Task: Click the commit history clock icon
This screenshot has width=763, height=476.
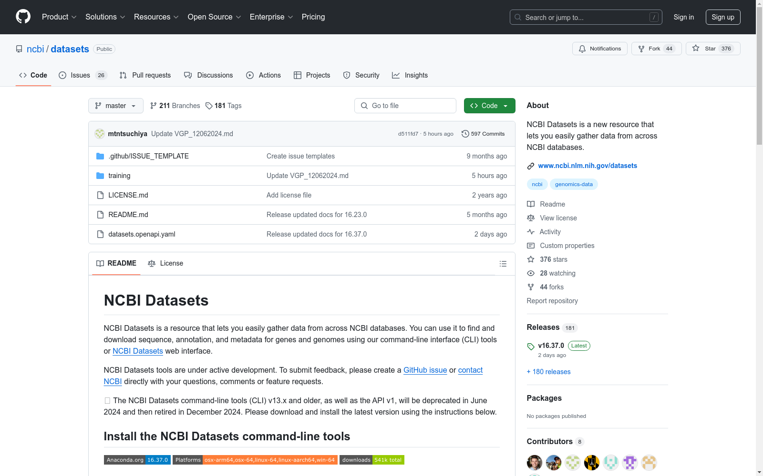Action: (465, 134)
